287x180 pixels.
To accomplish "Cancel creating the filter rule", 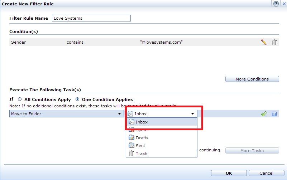I will (x=266, y=173).
